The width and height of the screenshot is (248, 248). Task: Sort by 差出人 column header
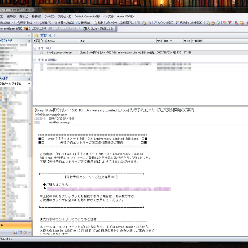pos(63,41)
